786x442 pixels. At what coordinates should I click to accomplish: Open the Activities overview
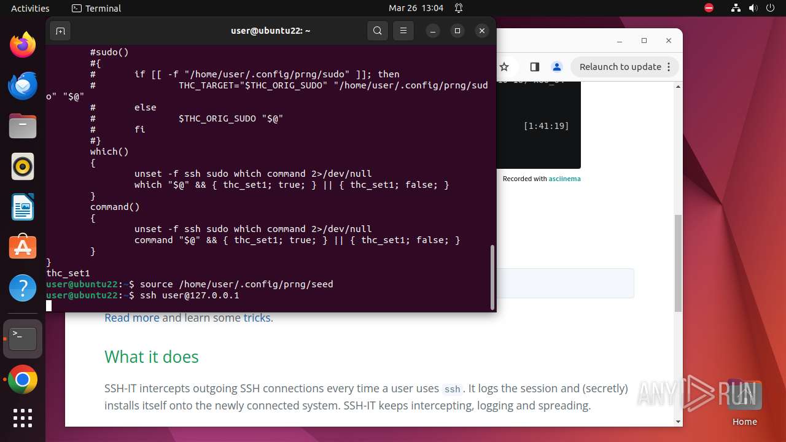(x=30, y=8)
